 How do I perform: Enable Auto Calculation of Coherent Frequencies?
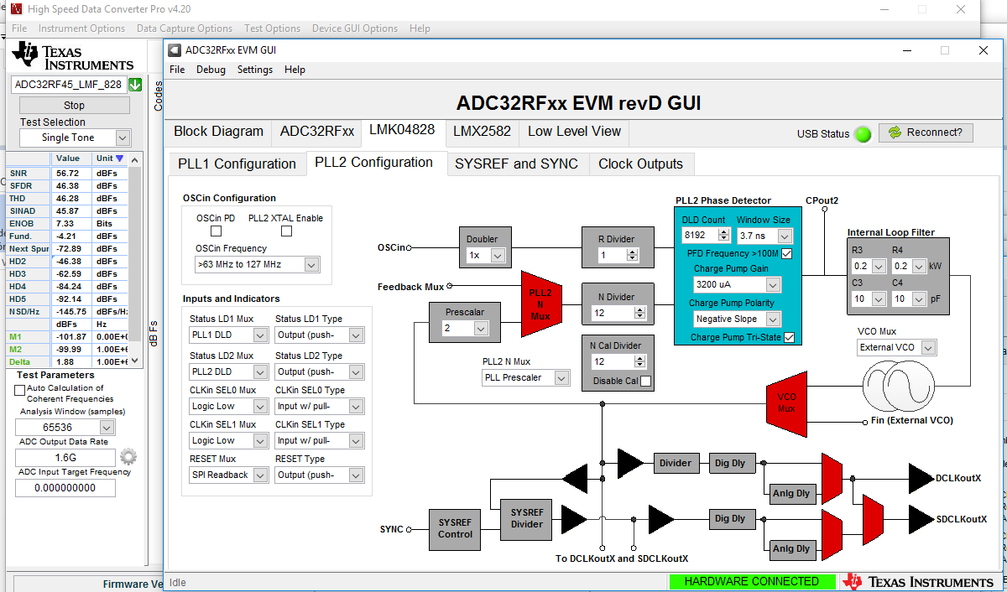[20, 390]
